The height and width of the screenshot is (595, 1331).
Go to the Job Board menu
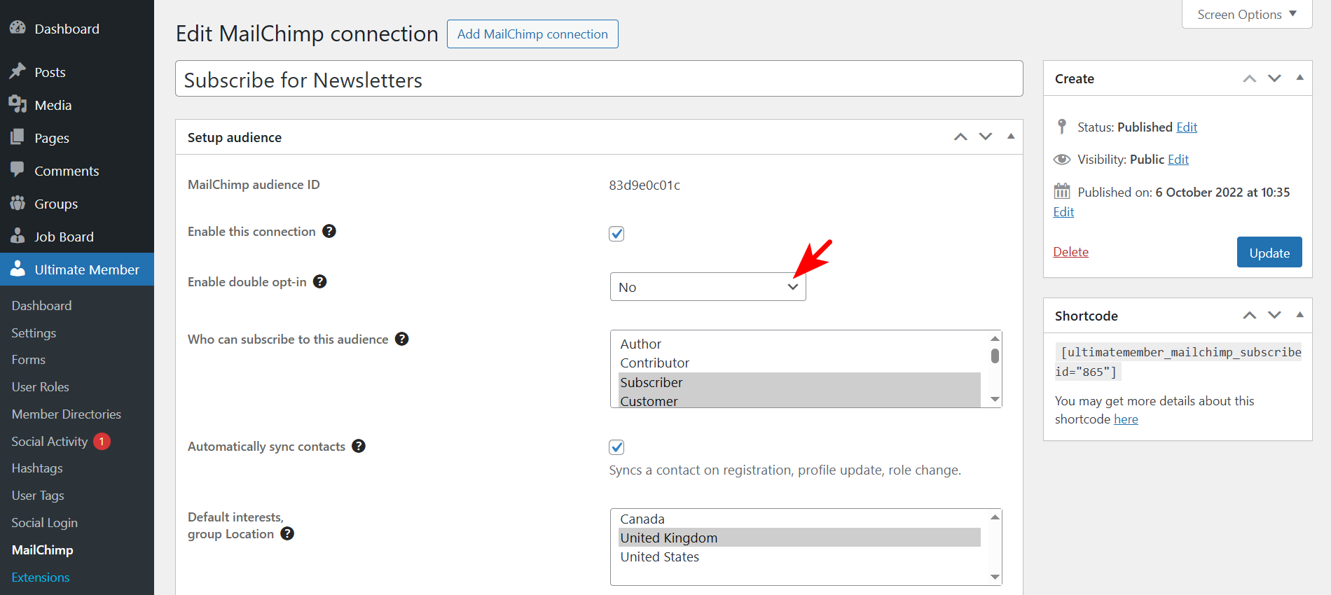[64, 237]
